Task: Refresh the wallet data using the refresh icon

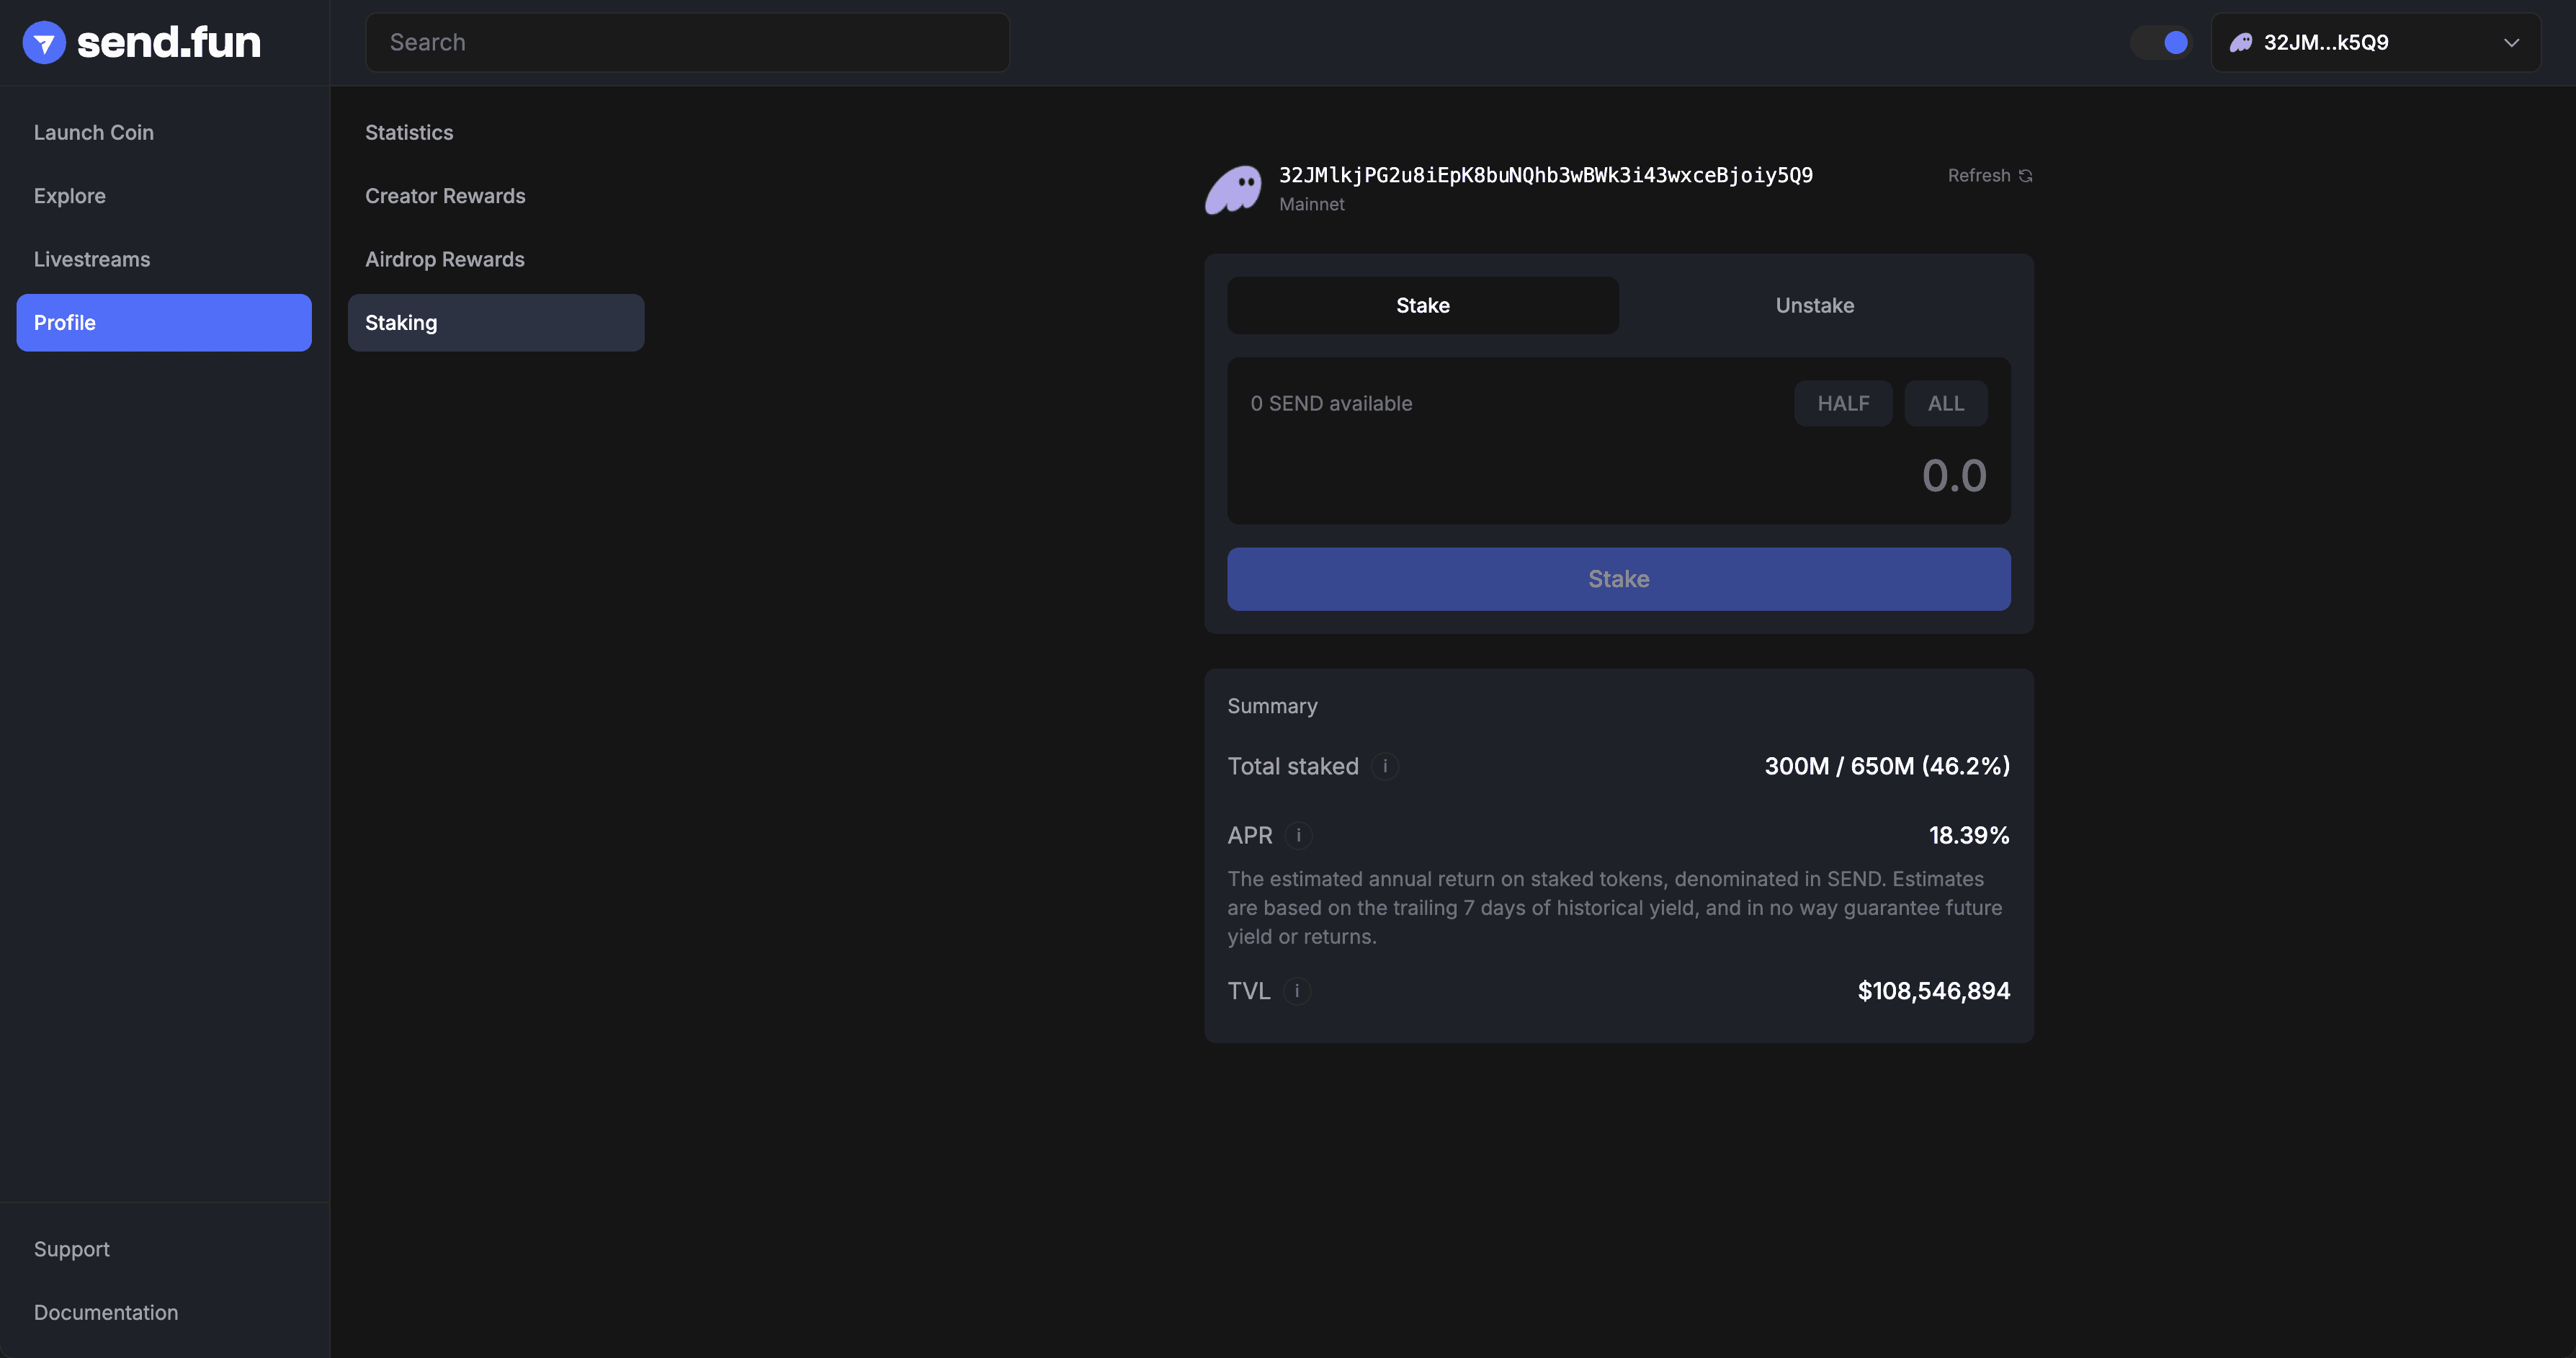Action: tap(2026, 175)
